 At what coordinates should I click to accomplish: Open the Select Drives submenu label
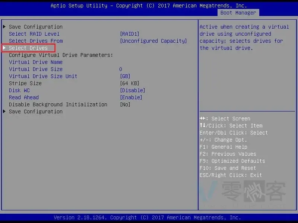[28, 48]
